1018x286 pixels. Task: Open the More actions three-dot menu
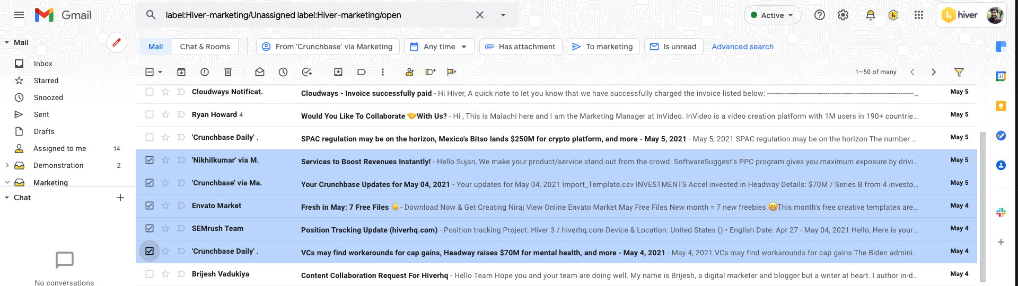(383, 72)
